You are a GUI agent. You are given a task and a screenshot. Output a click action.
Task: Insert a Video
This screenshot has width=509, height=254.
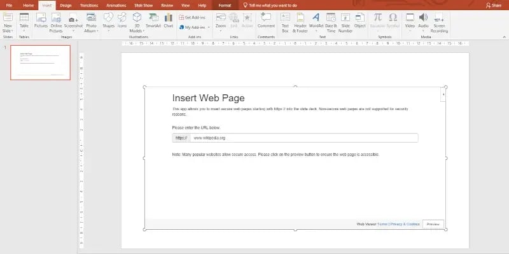click(410, 23)
